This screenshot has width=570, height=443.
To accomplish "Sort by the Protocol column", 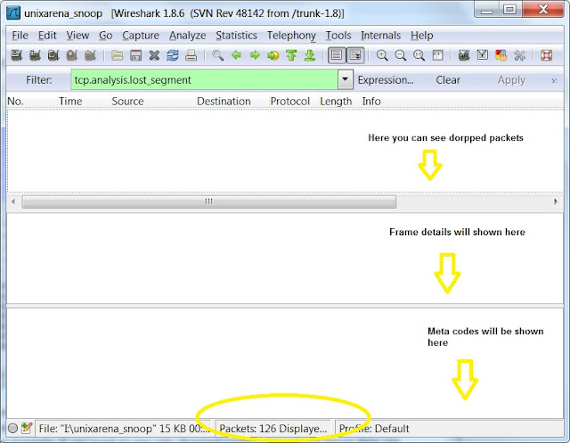I will (x=294, y=101).
